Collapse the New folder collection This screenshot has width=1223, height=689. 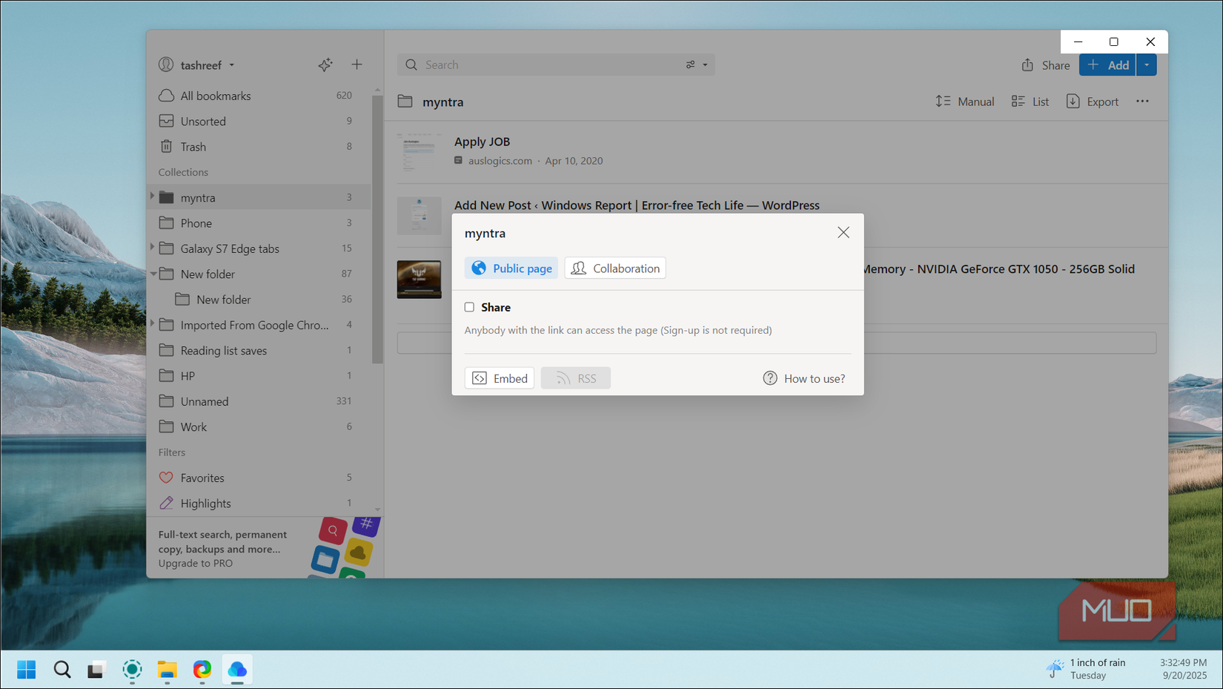[153, 274]
